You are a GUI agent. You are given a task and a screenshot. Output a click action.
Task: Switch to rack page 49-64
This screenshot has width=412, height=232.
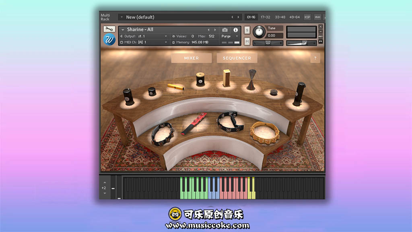pyautogui.click(x=294, y=17)
